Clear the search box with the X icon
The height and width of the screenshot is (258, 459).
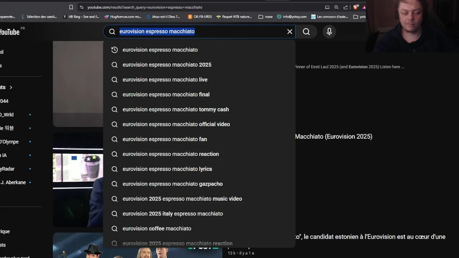tap(290, 32)
